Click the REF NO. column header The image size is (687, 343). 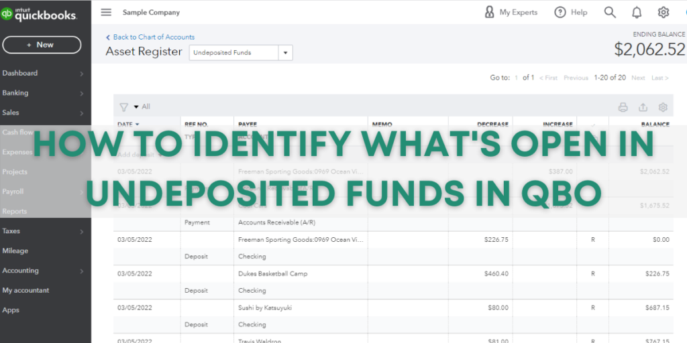point(197,124)
